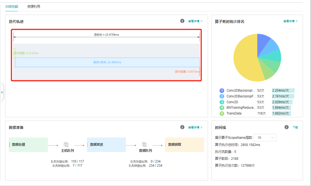Open 查看详情 for 算子耗时统计排名
The height and width of the screenshot is (186, 311).
point(290,21)
